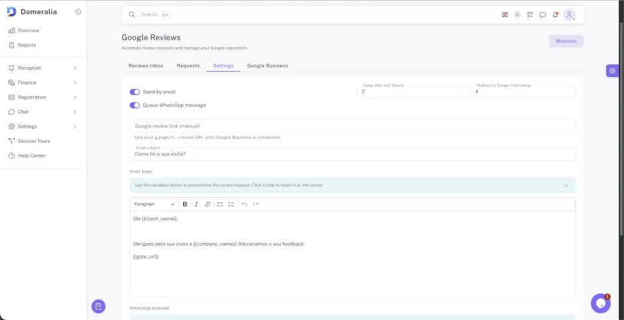The image size is (624, 320).
Task: Click in the email body text area
Action: (x=352, y=254)
